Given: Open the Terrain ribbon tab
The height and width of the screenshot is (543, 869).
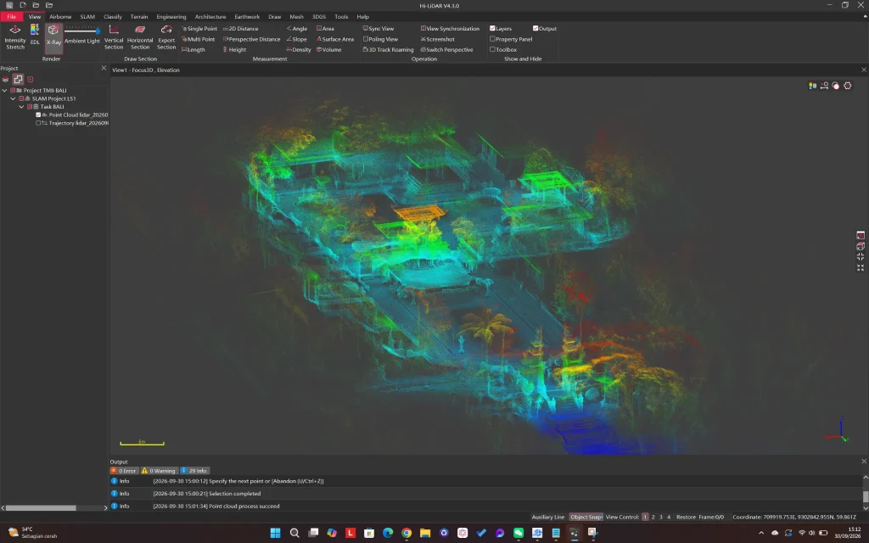Looking at the screenshot, I should click(139, 17).
